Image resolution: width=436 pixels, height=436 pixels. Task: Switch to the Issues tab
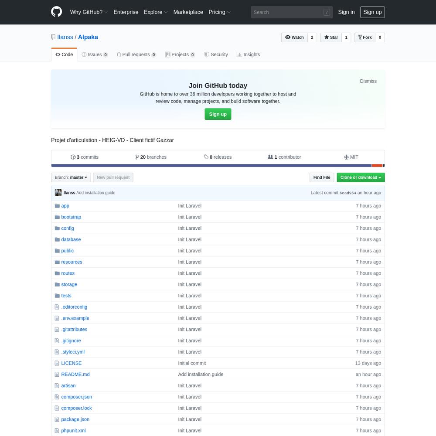(x=95, y=54)
